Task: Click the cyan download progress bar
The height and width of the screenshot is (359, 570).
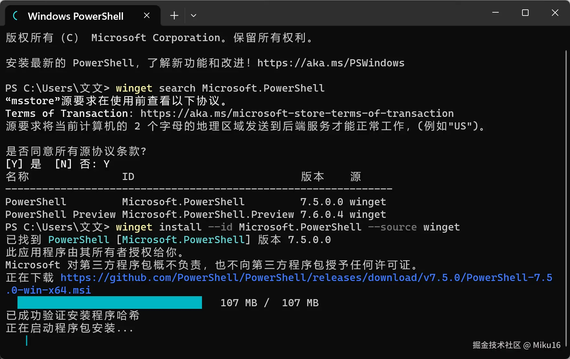Action: coord(110,302)
